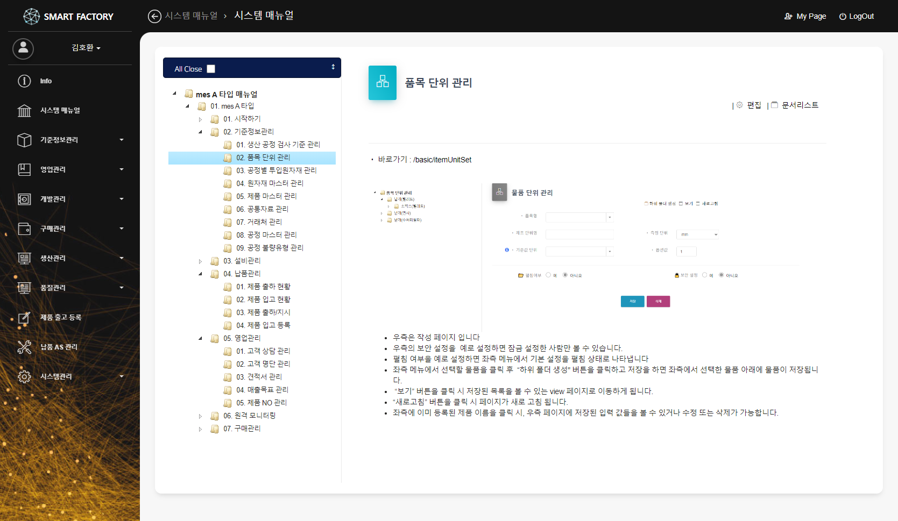Expand the 기준정보관리 sidebar menu
898x521 pixels.
[x=70, y=140]
